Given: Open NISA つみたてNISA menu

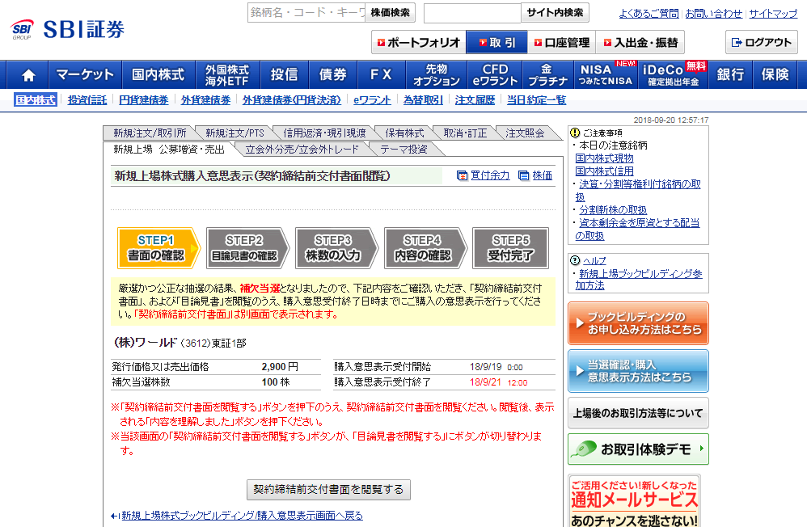Looking at the screenshot, I should pyautogui.click(x=605, y=74).
